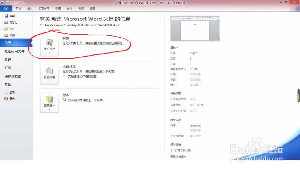Collapse the ribbon with the caret icon
This screenshot has height=169, width=300.
point(293,9)
